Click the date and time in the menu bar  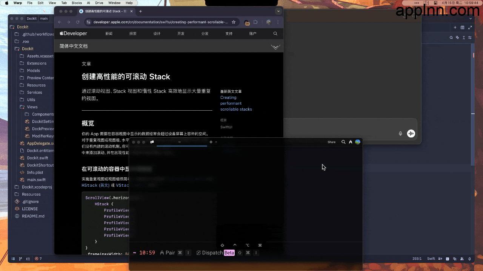(x=460, y=3)
